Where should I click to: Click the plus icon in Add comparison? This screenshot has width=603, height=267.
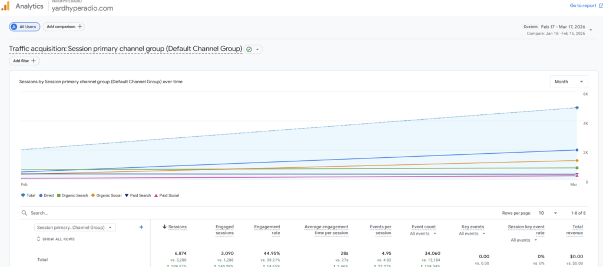click(80, 26)
